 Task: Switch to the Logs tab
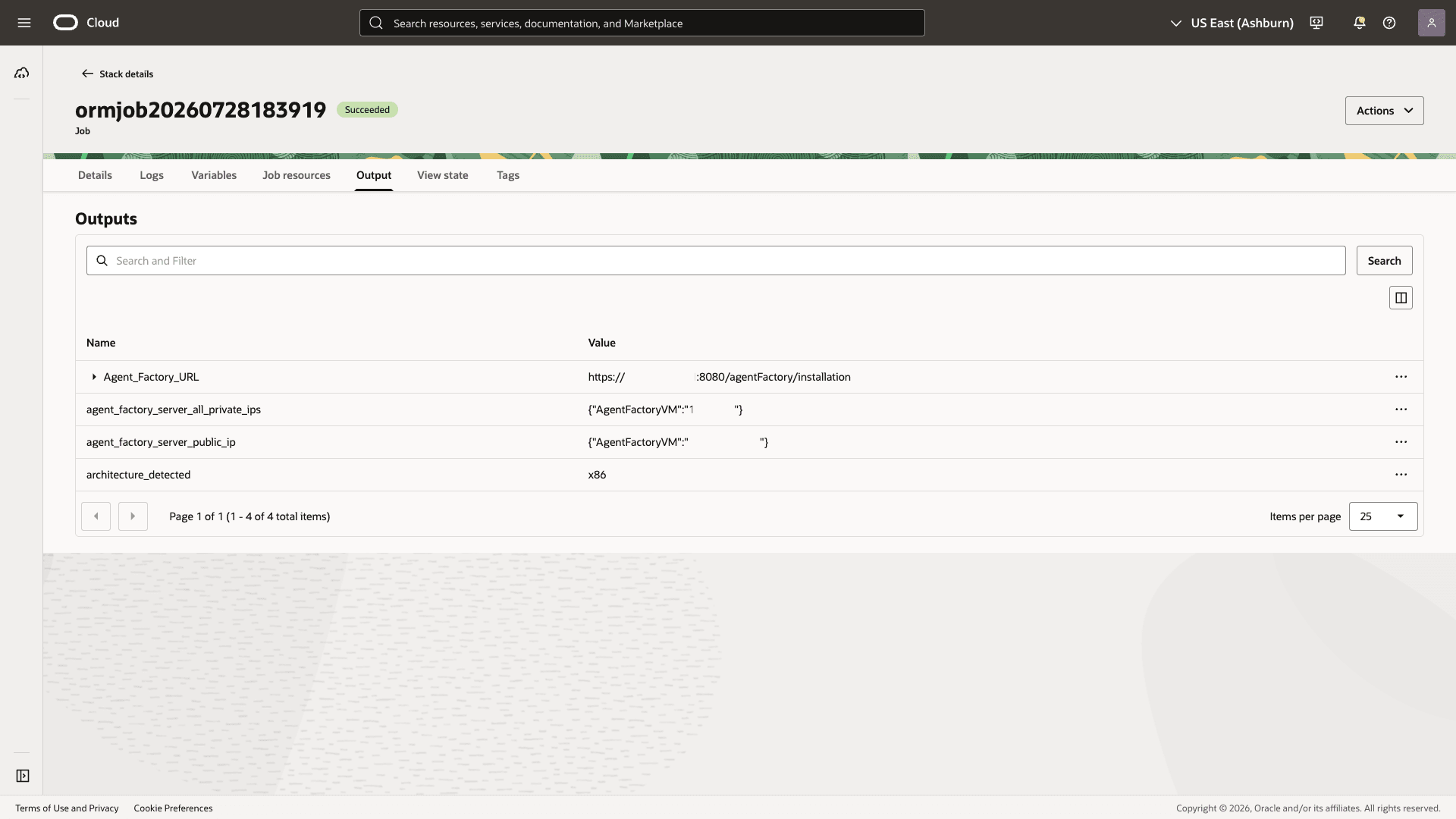pos(152,175)
